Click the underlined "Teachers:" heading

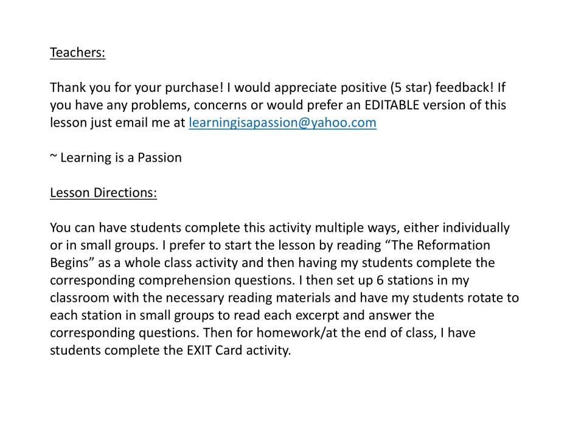(x=77, y=52)
